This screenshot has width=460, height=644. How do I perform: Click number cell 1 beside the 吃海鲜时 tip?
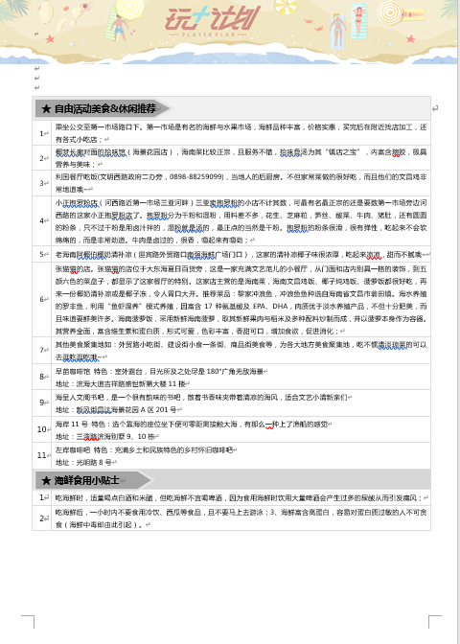coord(42,497)
